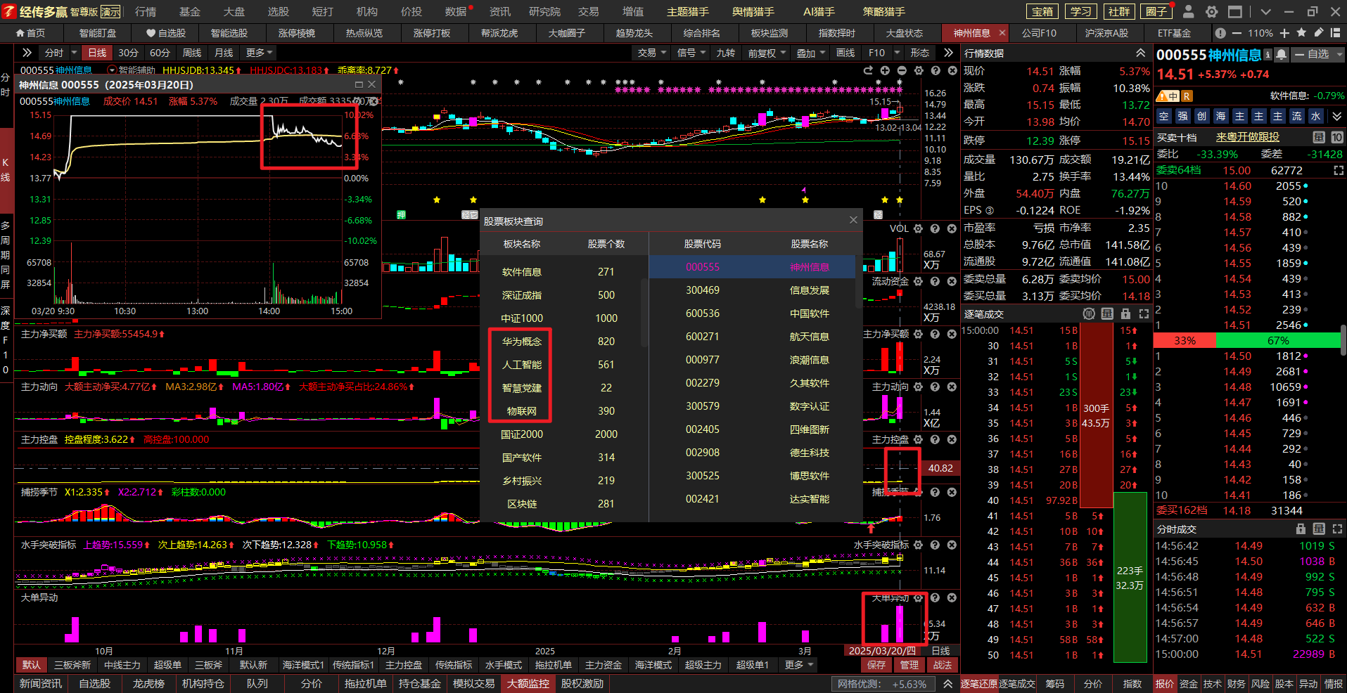This screenshot has width=1347, height=693.
Task: Click the stock info 'i' icon
Action: pos(1268,54)
